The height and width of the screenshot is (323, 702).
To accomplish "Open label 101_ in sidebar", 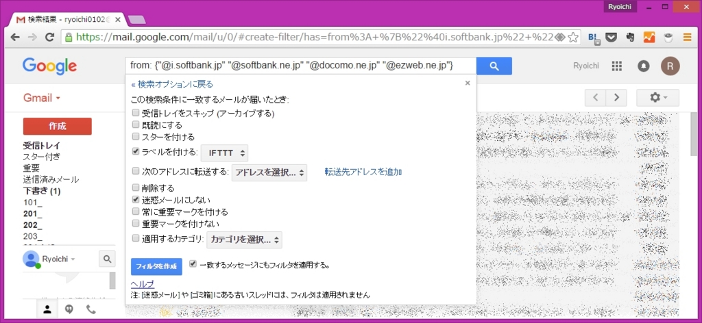I will (x=33, y=203).
